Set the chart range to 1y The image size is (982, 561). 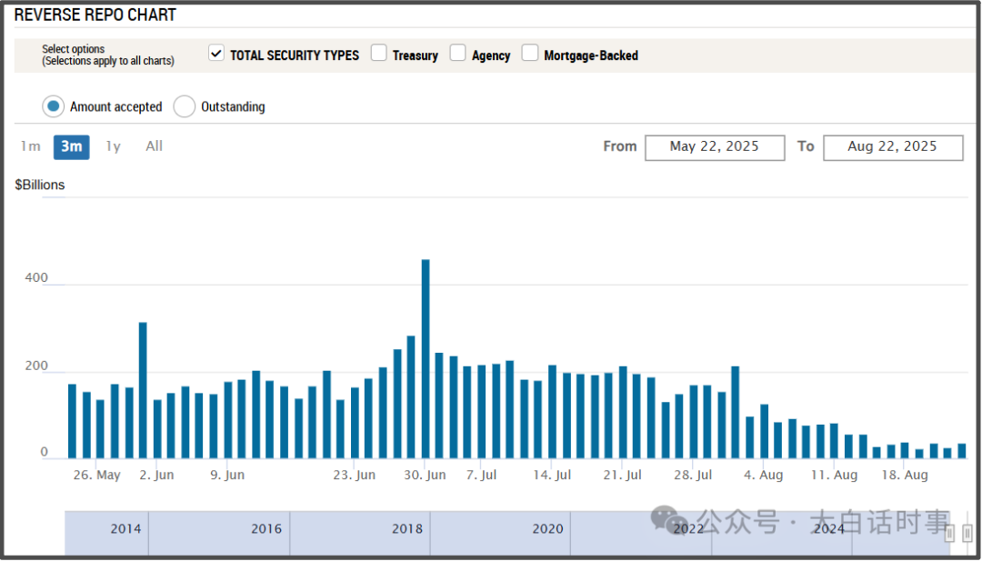click(114, 146)
